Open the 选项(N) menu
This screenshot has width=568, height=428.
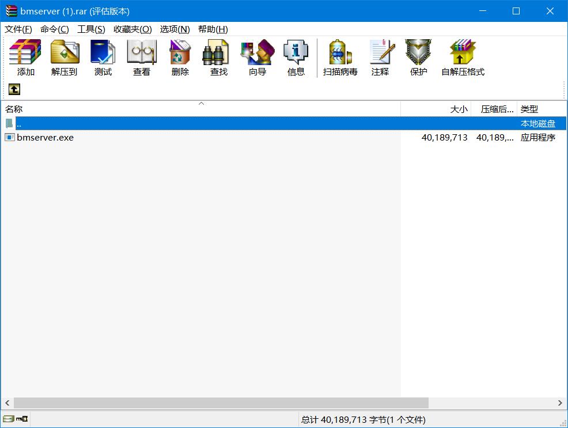175,29
